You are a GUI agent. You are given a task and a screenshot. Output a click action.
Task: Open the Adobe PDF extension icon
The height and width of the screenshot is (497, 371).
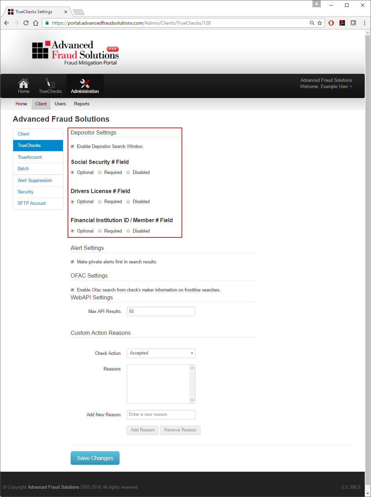342,23
